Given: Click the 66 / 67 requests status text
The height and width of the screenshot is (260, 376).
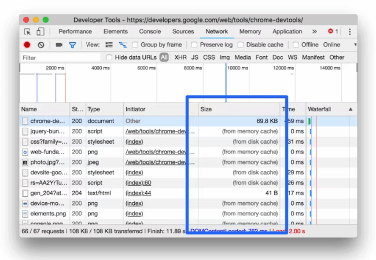Looking at the screenshot, I should coord(43,232).
